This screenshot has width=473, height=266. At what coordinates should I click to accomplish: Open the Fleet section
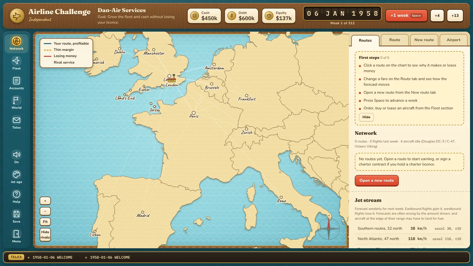(17, 63)
